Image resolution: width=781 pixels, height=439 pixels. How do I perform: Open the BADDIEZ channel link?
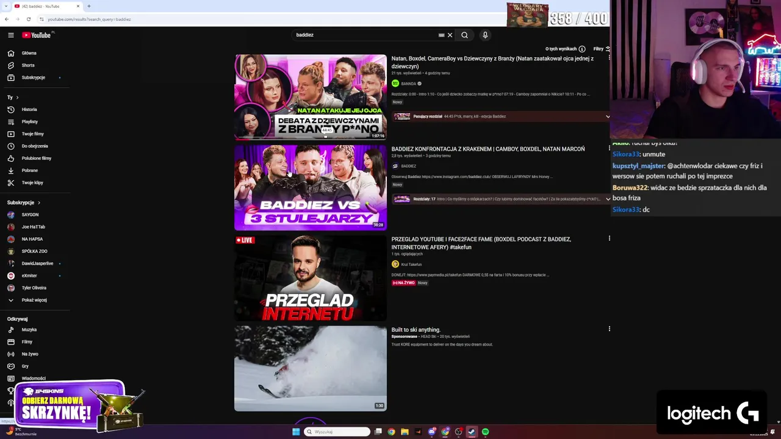click(x=409, y=166)
